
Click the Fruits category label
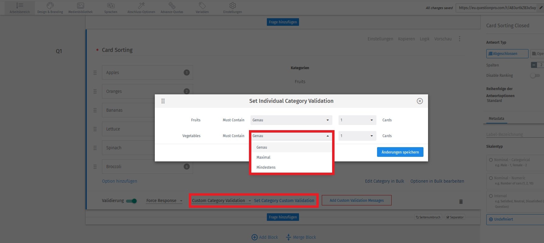click(300, 82)
